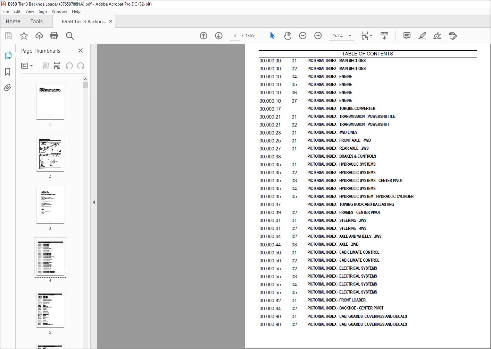The width and height of the screenshot is (491, 349).
Task: Select the arrow Selection tool
Action: (x=272, y=36)
